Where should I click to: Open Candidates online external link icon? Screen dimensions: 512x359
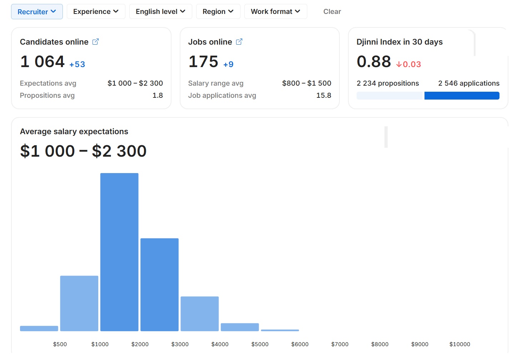(95, 42)
